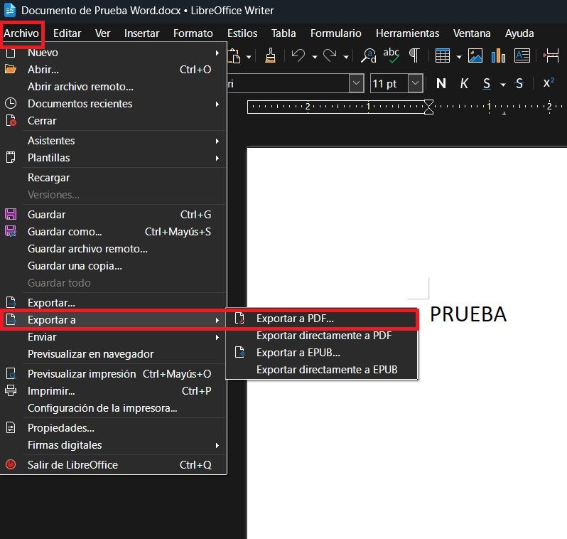This screenshot has width=567, height=539.
Task: Open the Redo history dropdown arrow
Action: click(346, 57)
